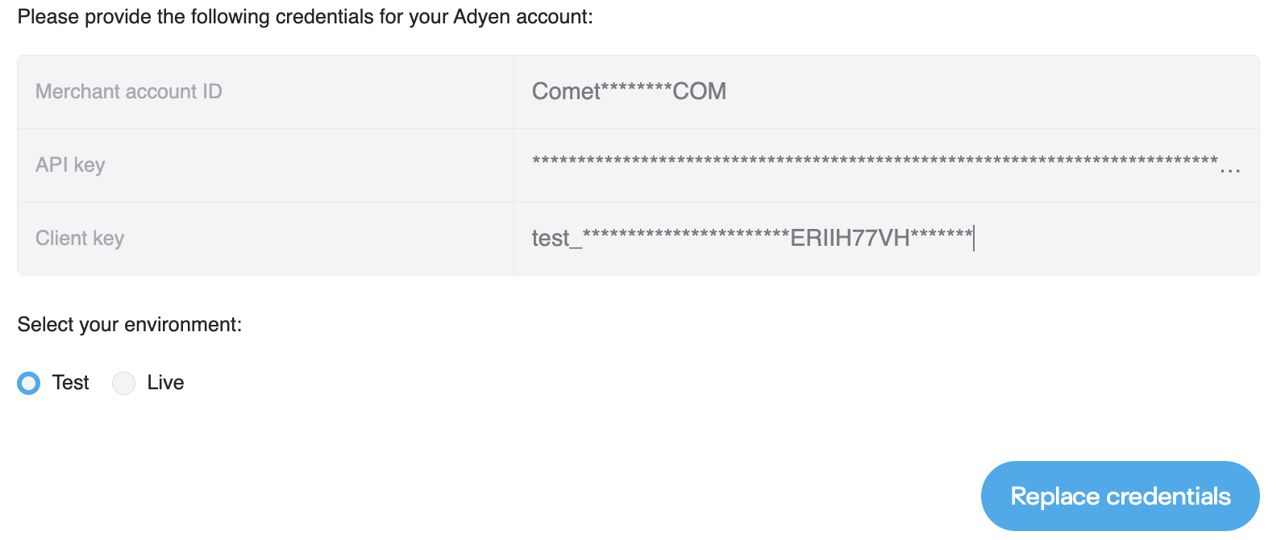Select the Live environment radio button
This screenshot has width=1285, height=540.
(x=123, y=383)
